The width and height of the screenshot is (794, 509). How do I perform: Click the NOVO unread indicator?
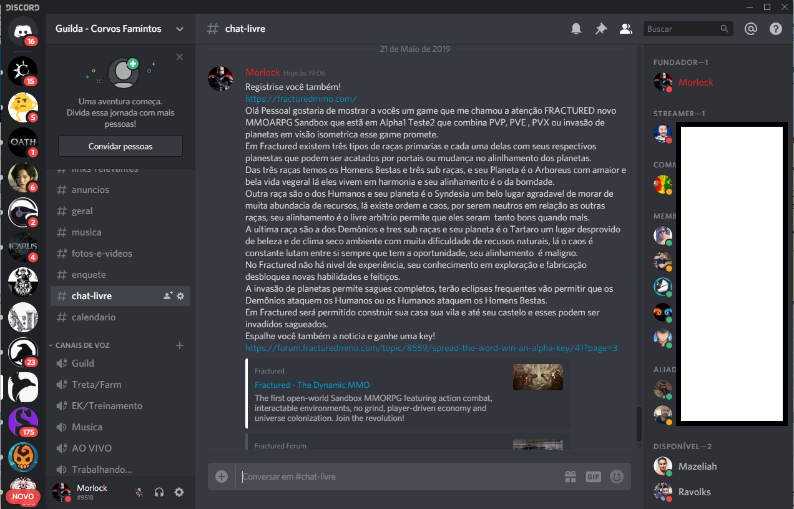coord(23,497)
